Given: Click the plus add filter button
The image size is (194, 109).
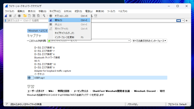Looking at the screenshot, I should (x=187, y=21).
